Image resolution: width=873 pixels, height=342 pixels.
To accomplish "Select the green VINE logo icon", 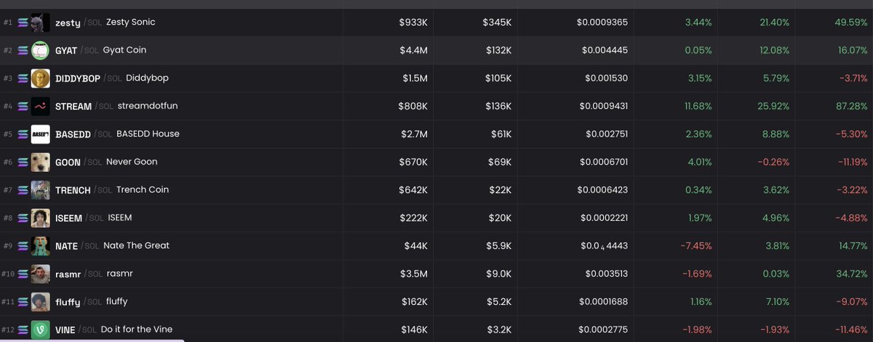I will click(41, 330).
